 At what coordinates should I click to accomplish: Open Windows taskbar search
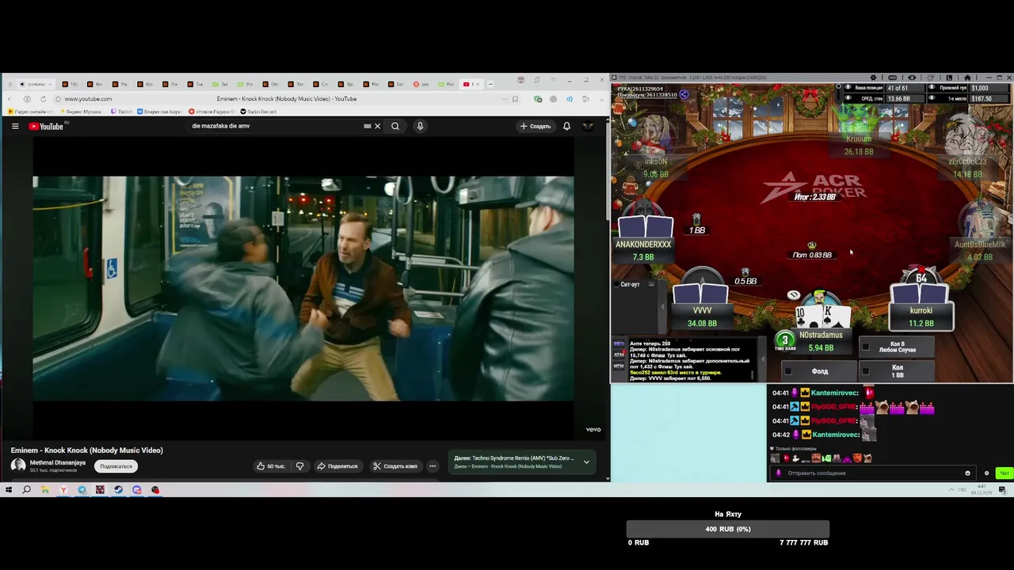[26, 490]
